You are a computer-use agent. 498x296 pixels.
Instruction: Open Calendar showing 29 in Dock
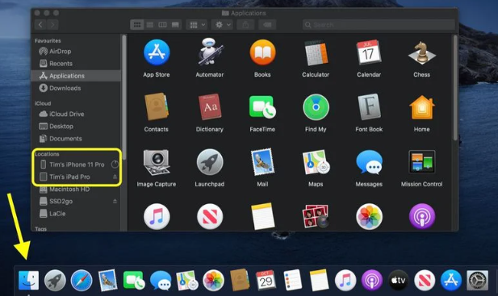click(x=266, y=280)
